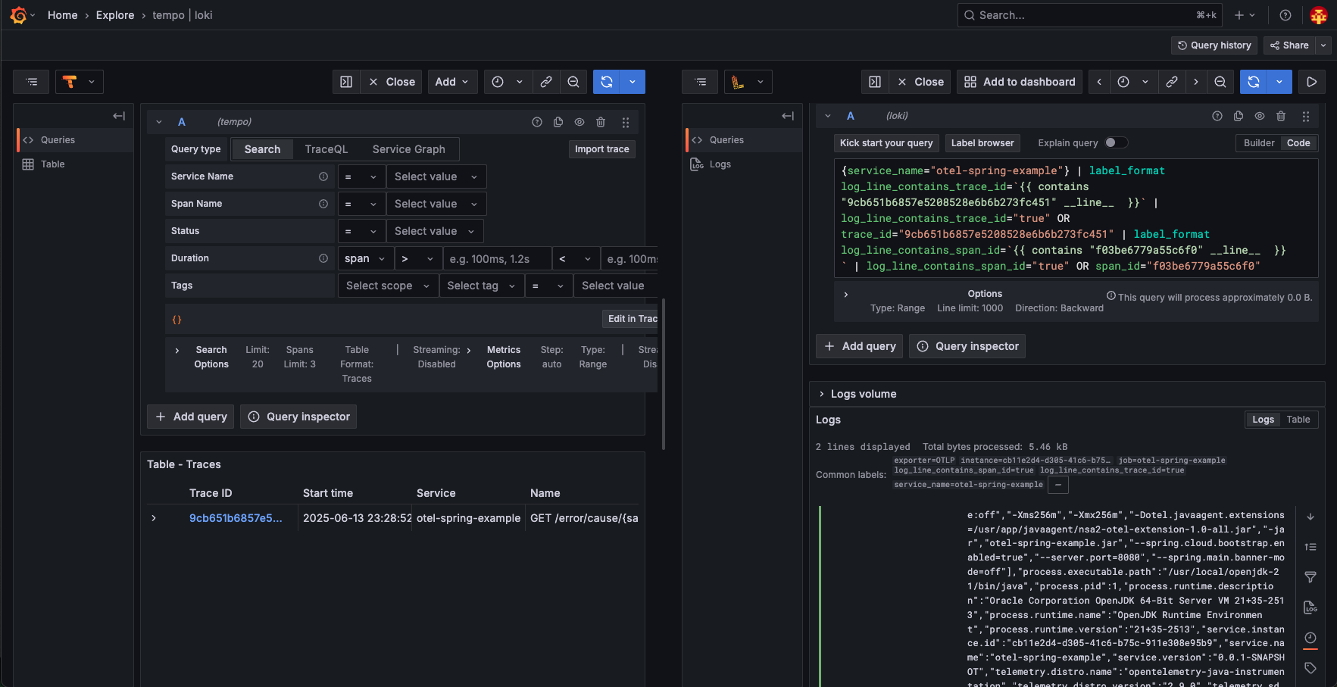Open the Select scope tags dropdown
Screen dimensions: 1337x687
[388, 286]
